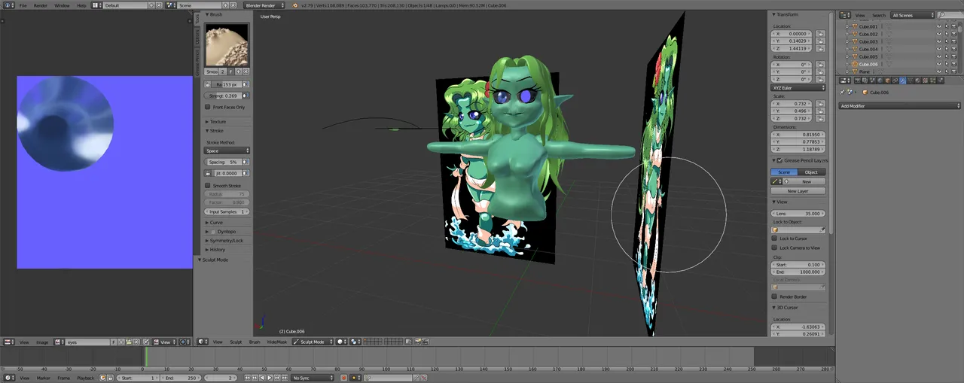Open the Stroke Method Space dropdown
The image size is (964, 383).
coord(227,150)
